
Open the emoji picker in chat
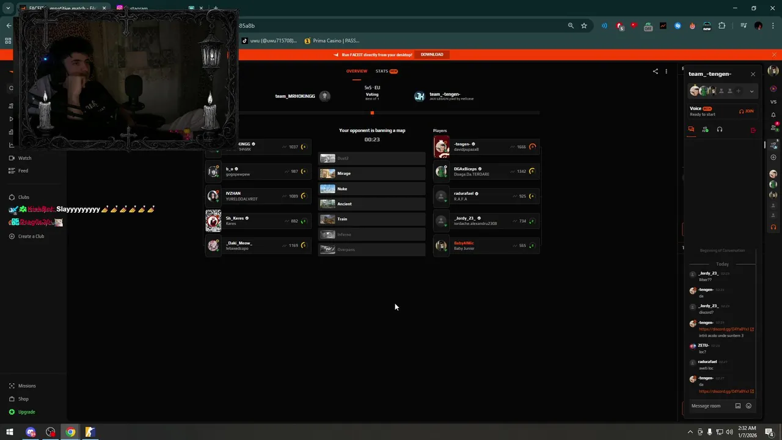(x=748, y=406)
